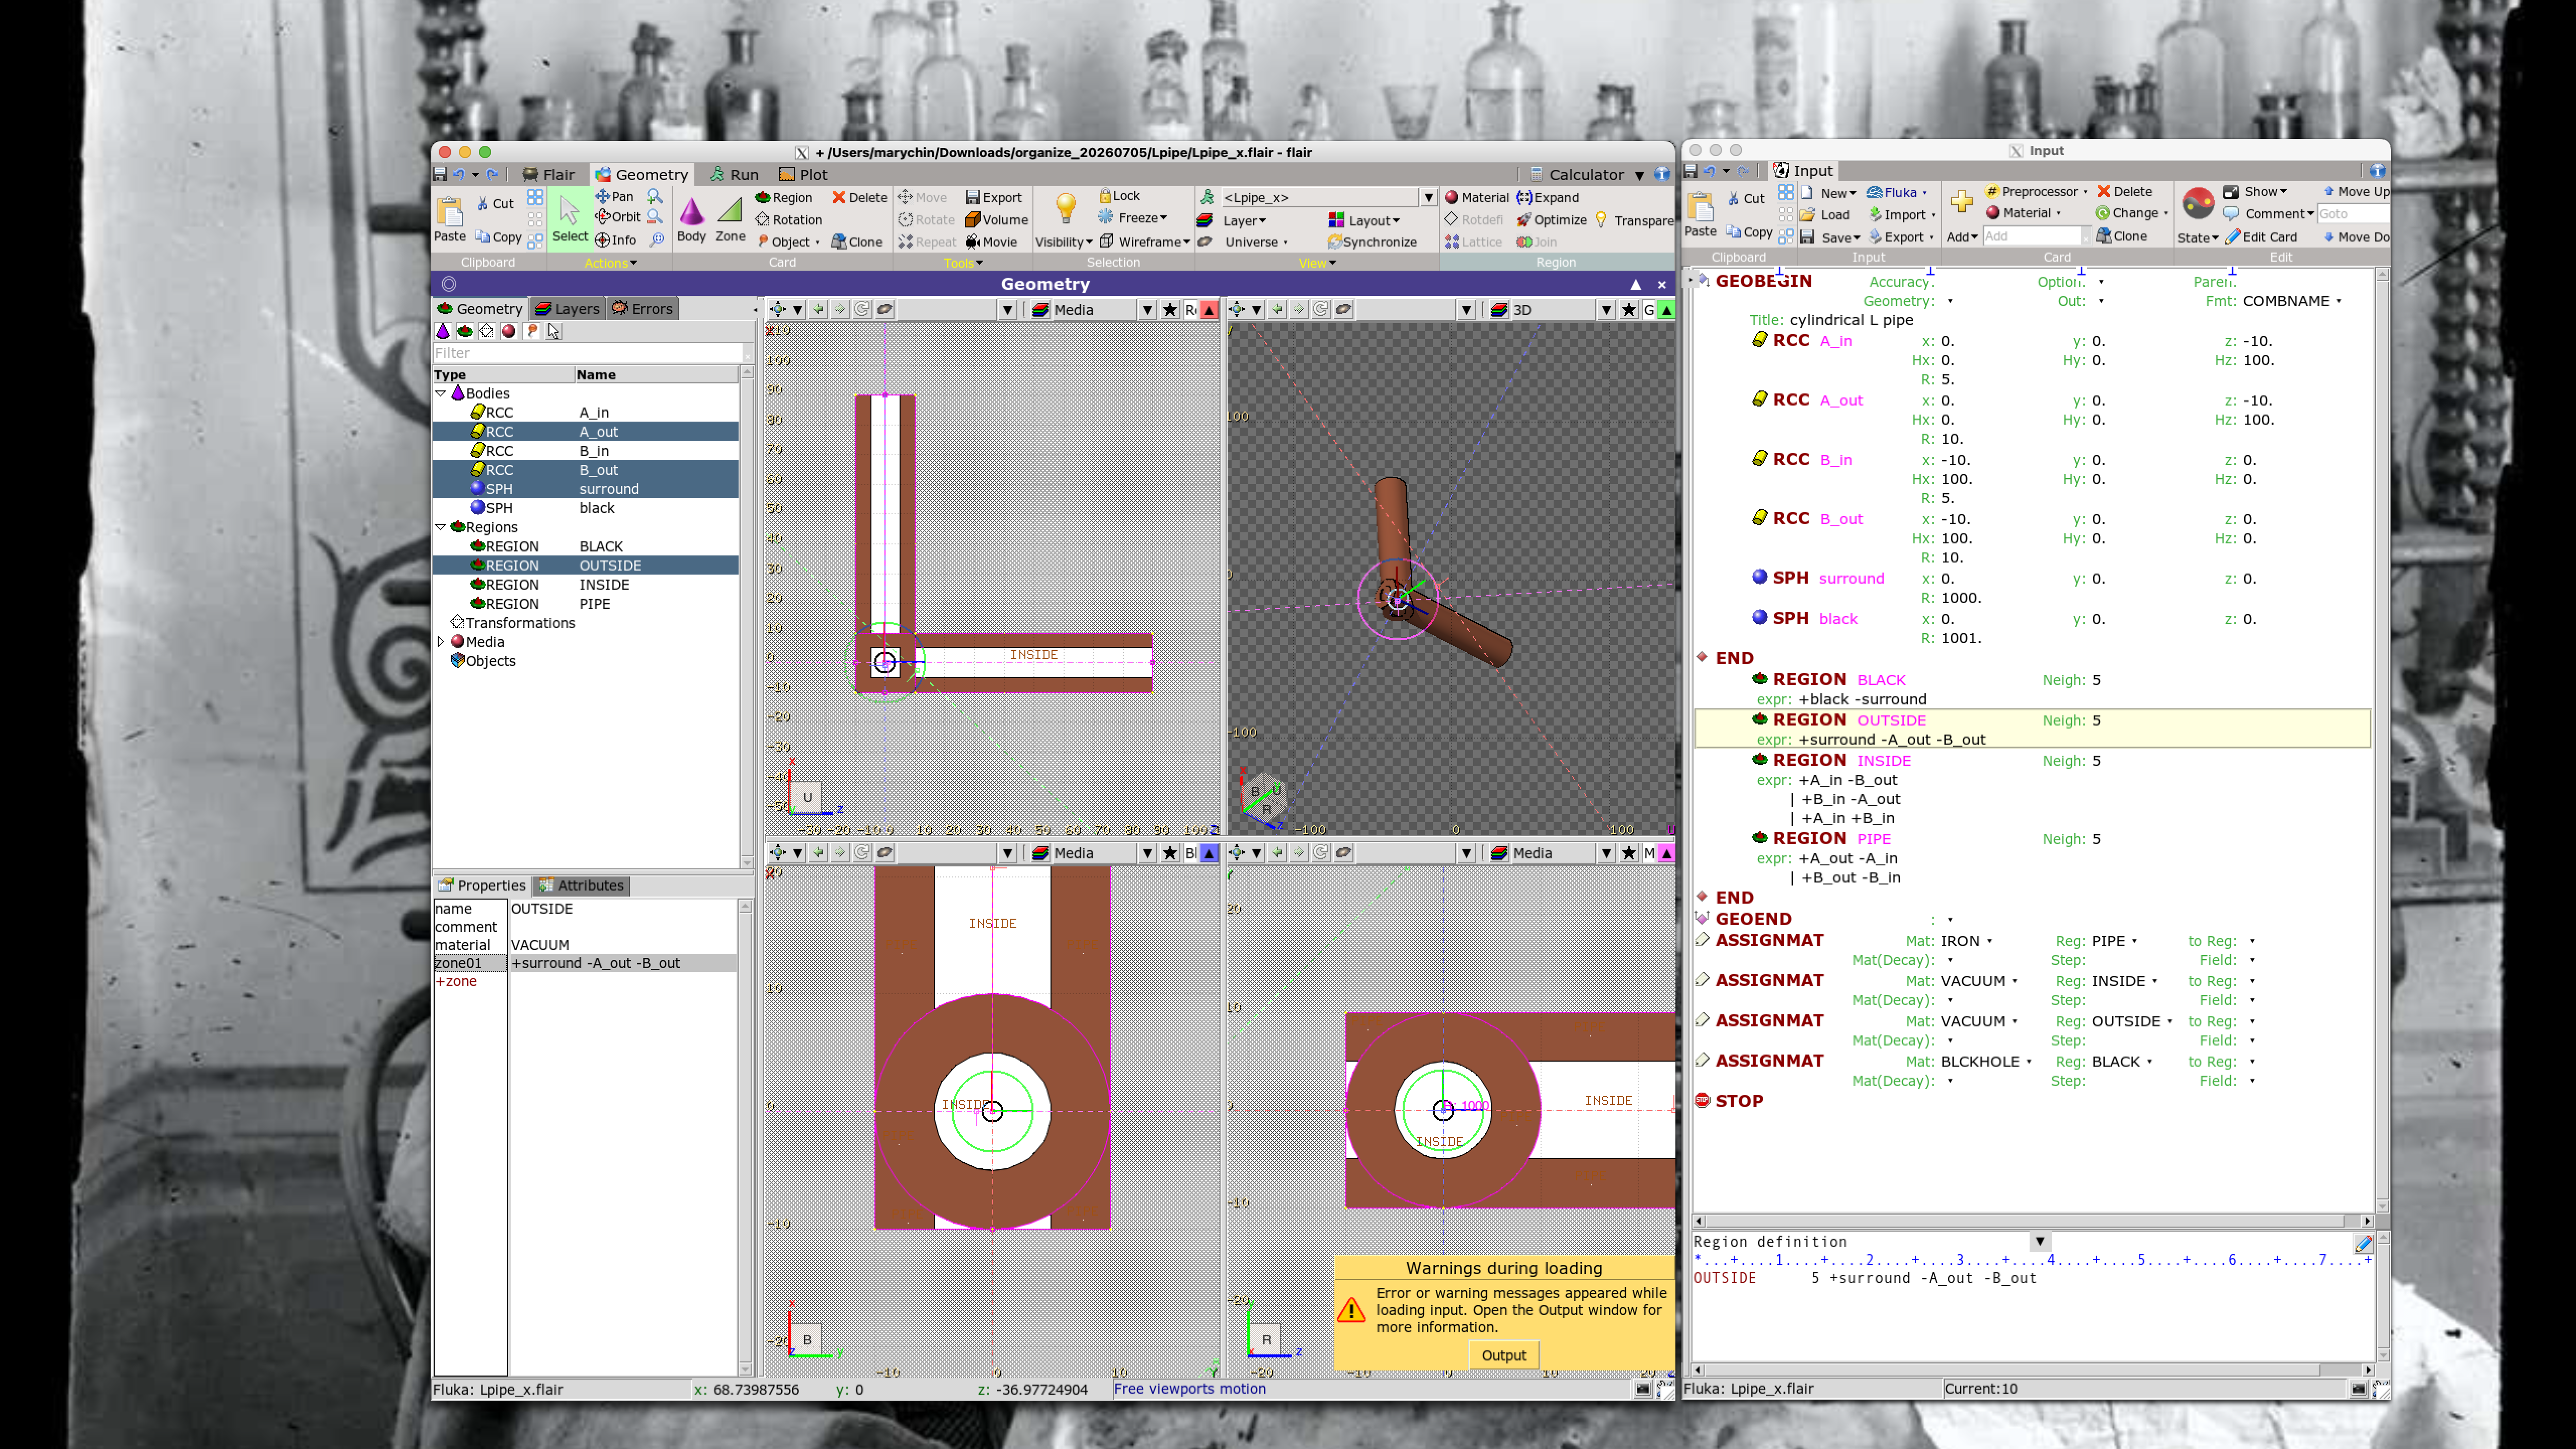Switch to the Layers tab
Screen dimensions: 2576x1449
(567, 309)
